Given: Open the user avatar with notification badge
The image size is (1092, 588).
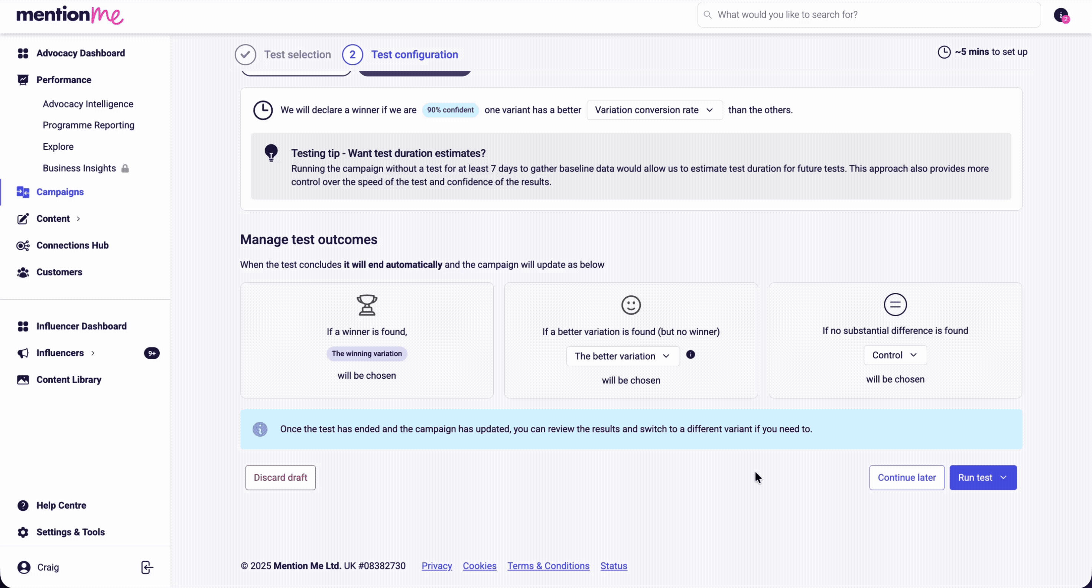Looking at the screenshot, I should tap(1061, 15).
